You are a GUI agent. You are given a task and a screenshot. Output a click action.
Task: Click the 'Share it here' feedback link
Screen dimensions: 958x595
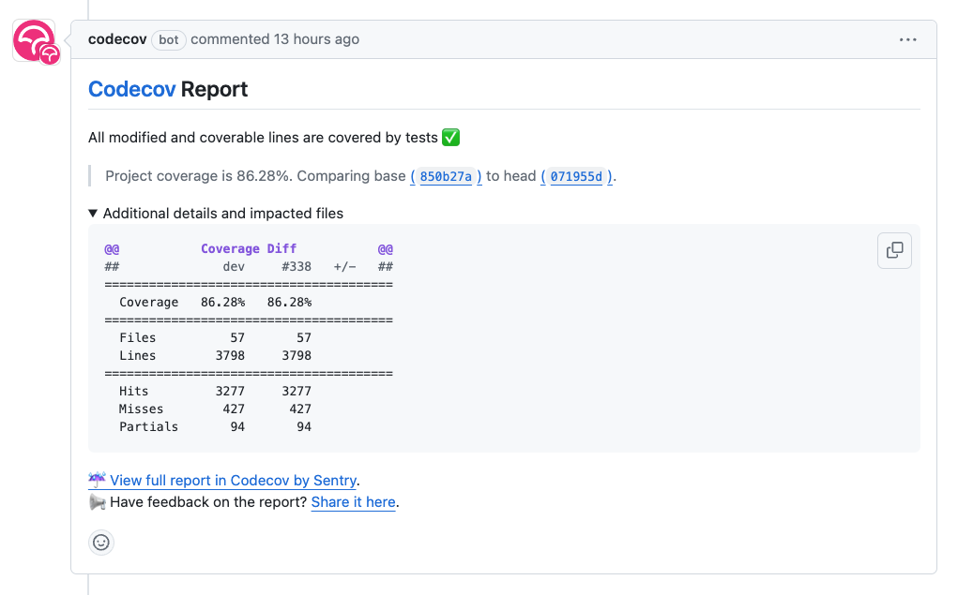(x=353, y=502)
